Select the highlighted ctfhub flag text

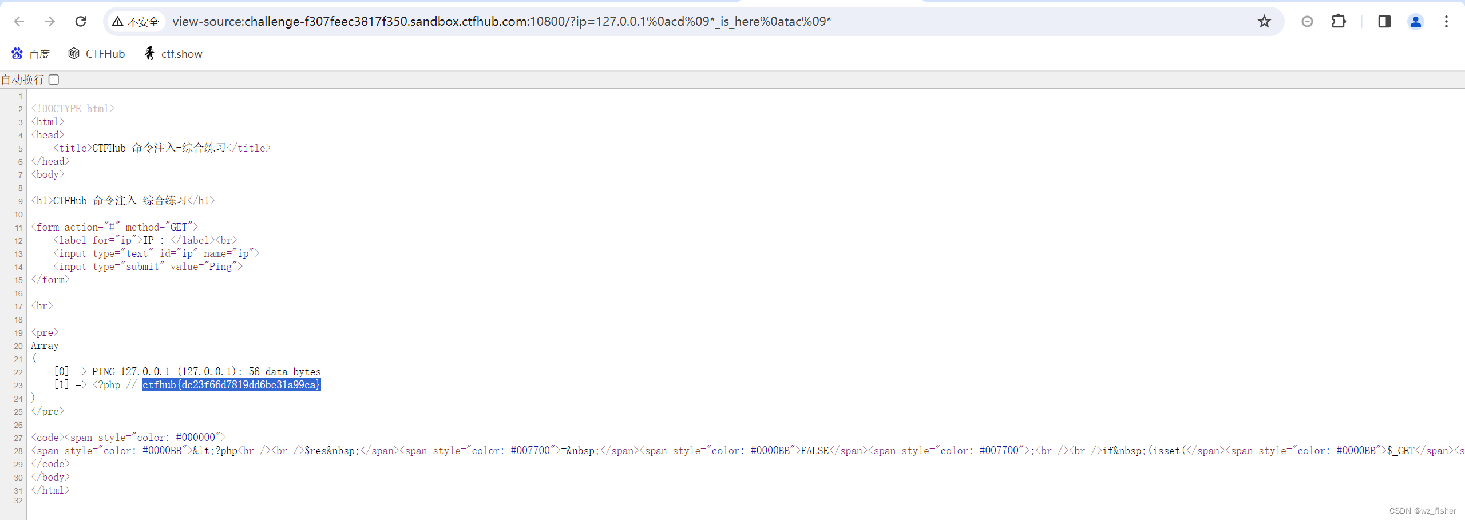point(231,385)
